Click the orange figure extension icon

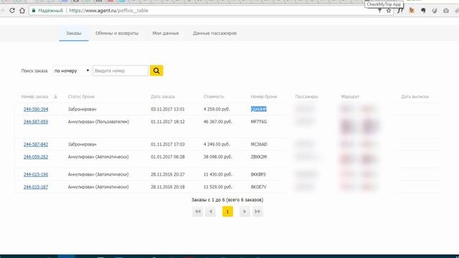point(412,11)
